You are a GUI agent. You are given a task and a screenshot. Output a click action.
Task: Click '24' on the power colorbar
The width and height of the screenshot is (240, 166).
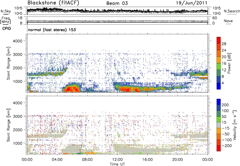[224, 50]
